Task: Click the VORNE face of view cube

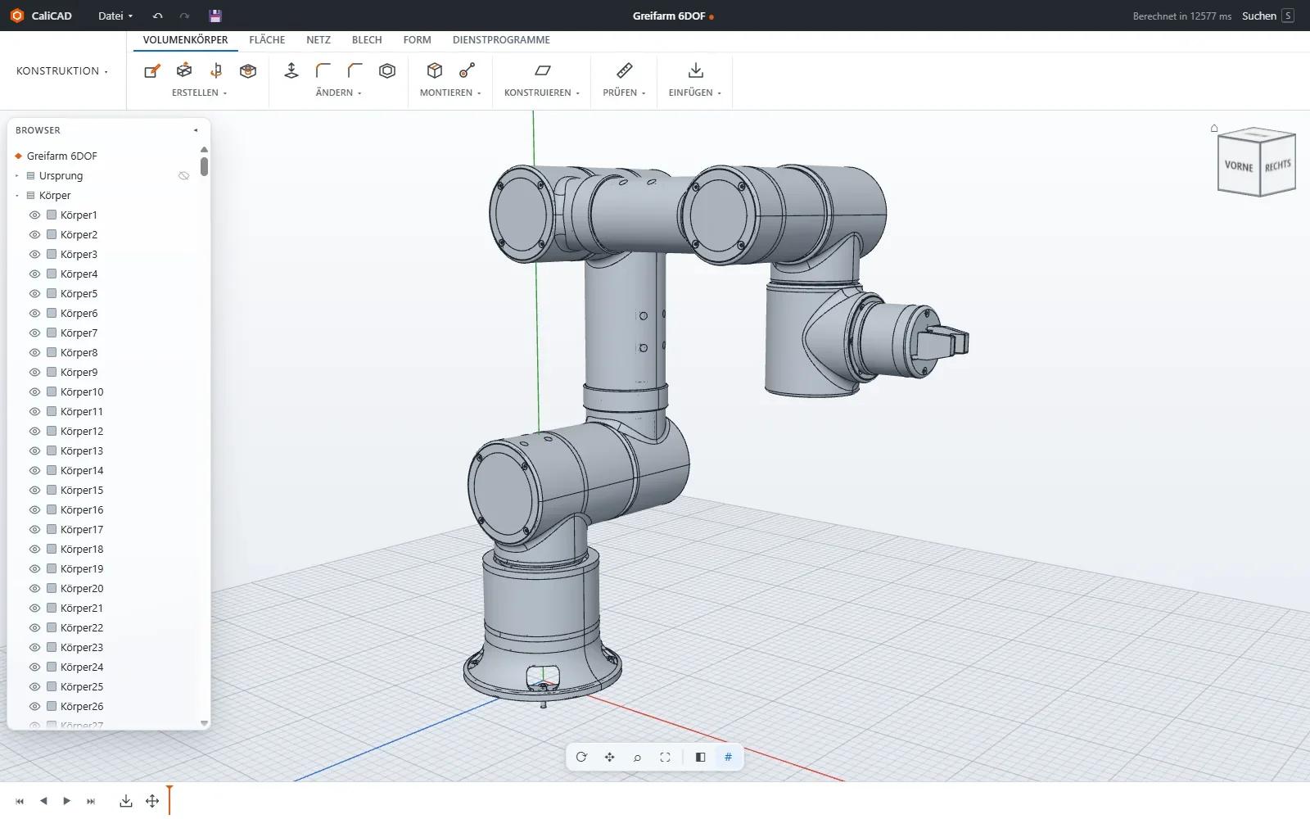Action: [1239, 166]
